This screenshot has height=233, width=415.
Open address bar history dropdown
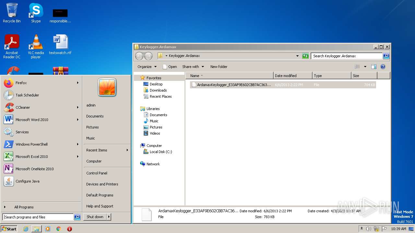click(297, 56)
